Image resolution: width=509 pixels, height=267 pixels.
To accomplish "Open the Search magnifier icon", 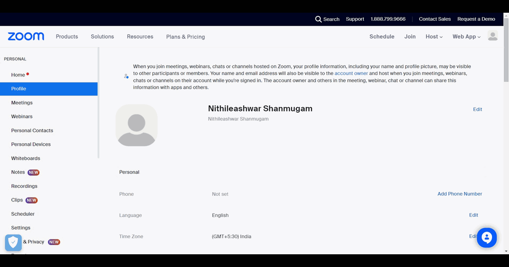I will pyautogui.click(x=318, y=19).
